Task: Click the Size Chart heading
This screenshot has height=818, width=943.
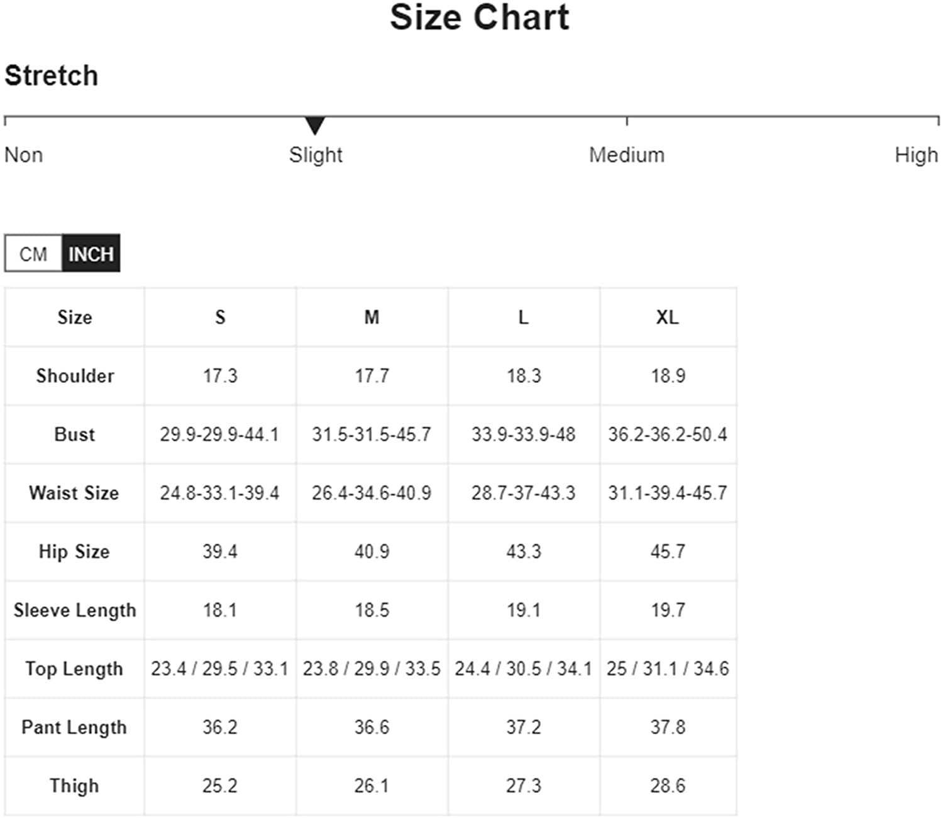Action: (x=480, y=17)
